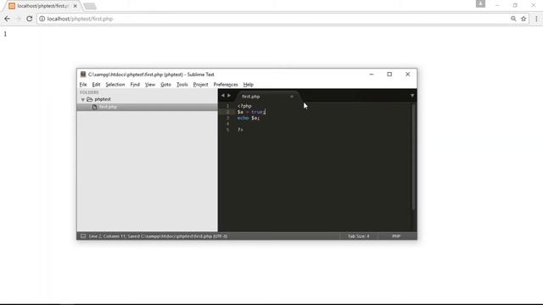Viewport: 543px width, 305px height.
Task: Close the localhost/phptest Chrome tab
Action: (76, 6)
